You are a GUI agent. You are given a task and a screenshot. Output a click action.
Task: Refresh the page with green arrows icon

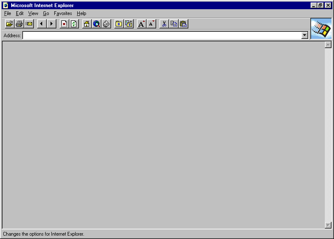(74, 24)
